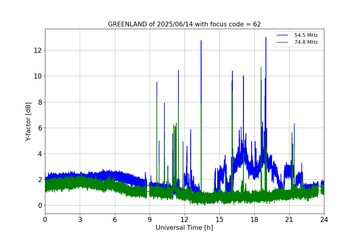Click y-axis tick label 12 at top
The height and width of the screenshot is (240, 360).
[x=38, y=50]
